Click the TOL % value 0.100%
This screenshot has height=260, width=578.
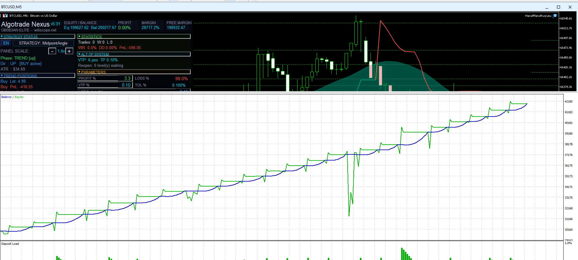tap(179, 85)
